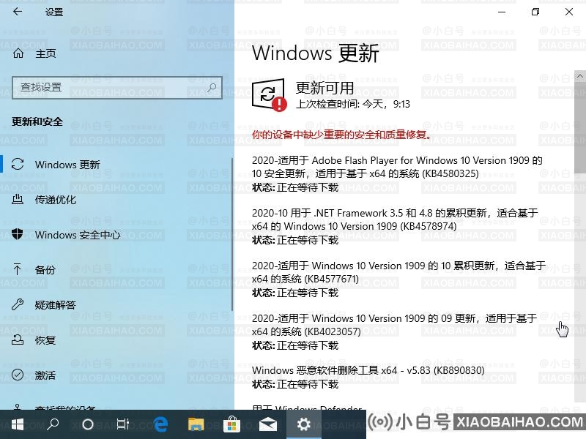Screen dimensions: 586x439
Task: Open Task View on taskbar
Action: [x=123, y=424]
